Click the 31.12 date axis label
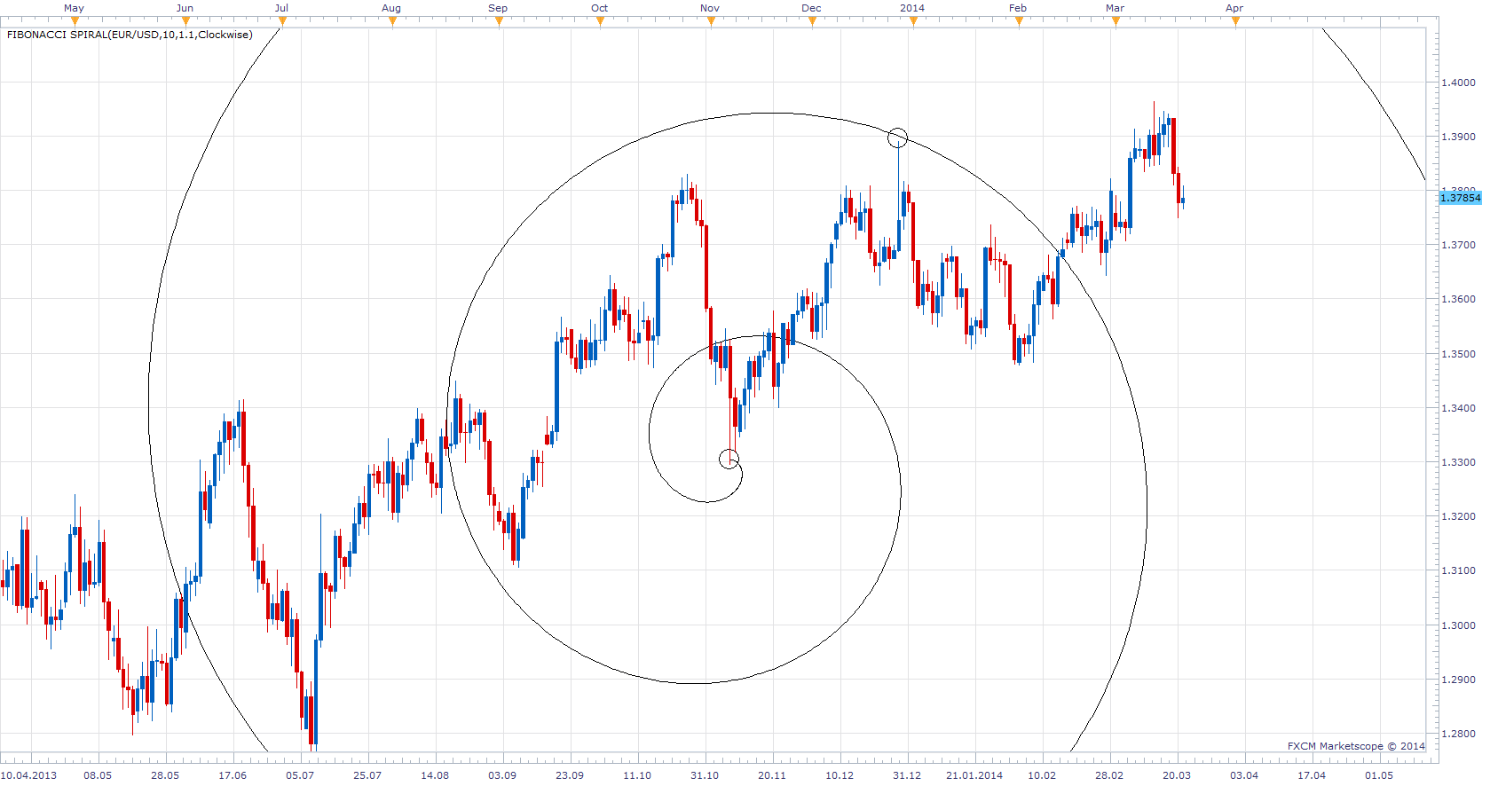1490x786 pixels. 907,775
